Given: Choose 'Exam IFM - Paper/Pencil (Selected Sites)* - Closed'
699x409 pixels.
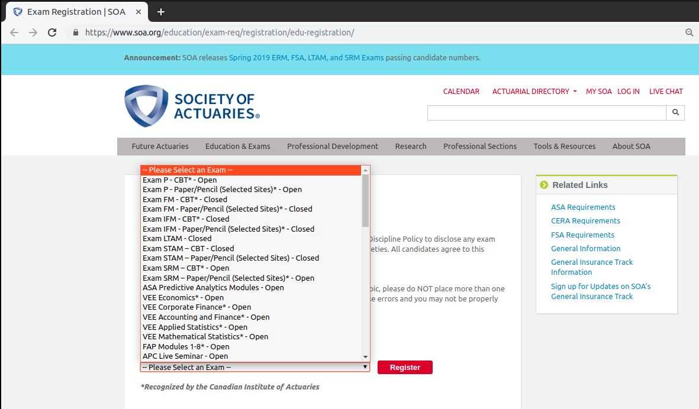Looking at the screenshot, I should 251,229.
